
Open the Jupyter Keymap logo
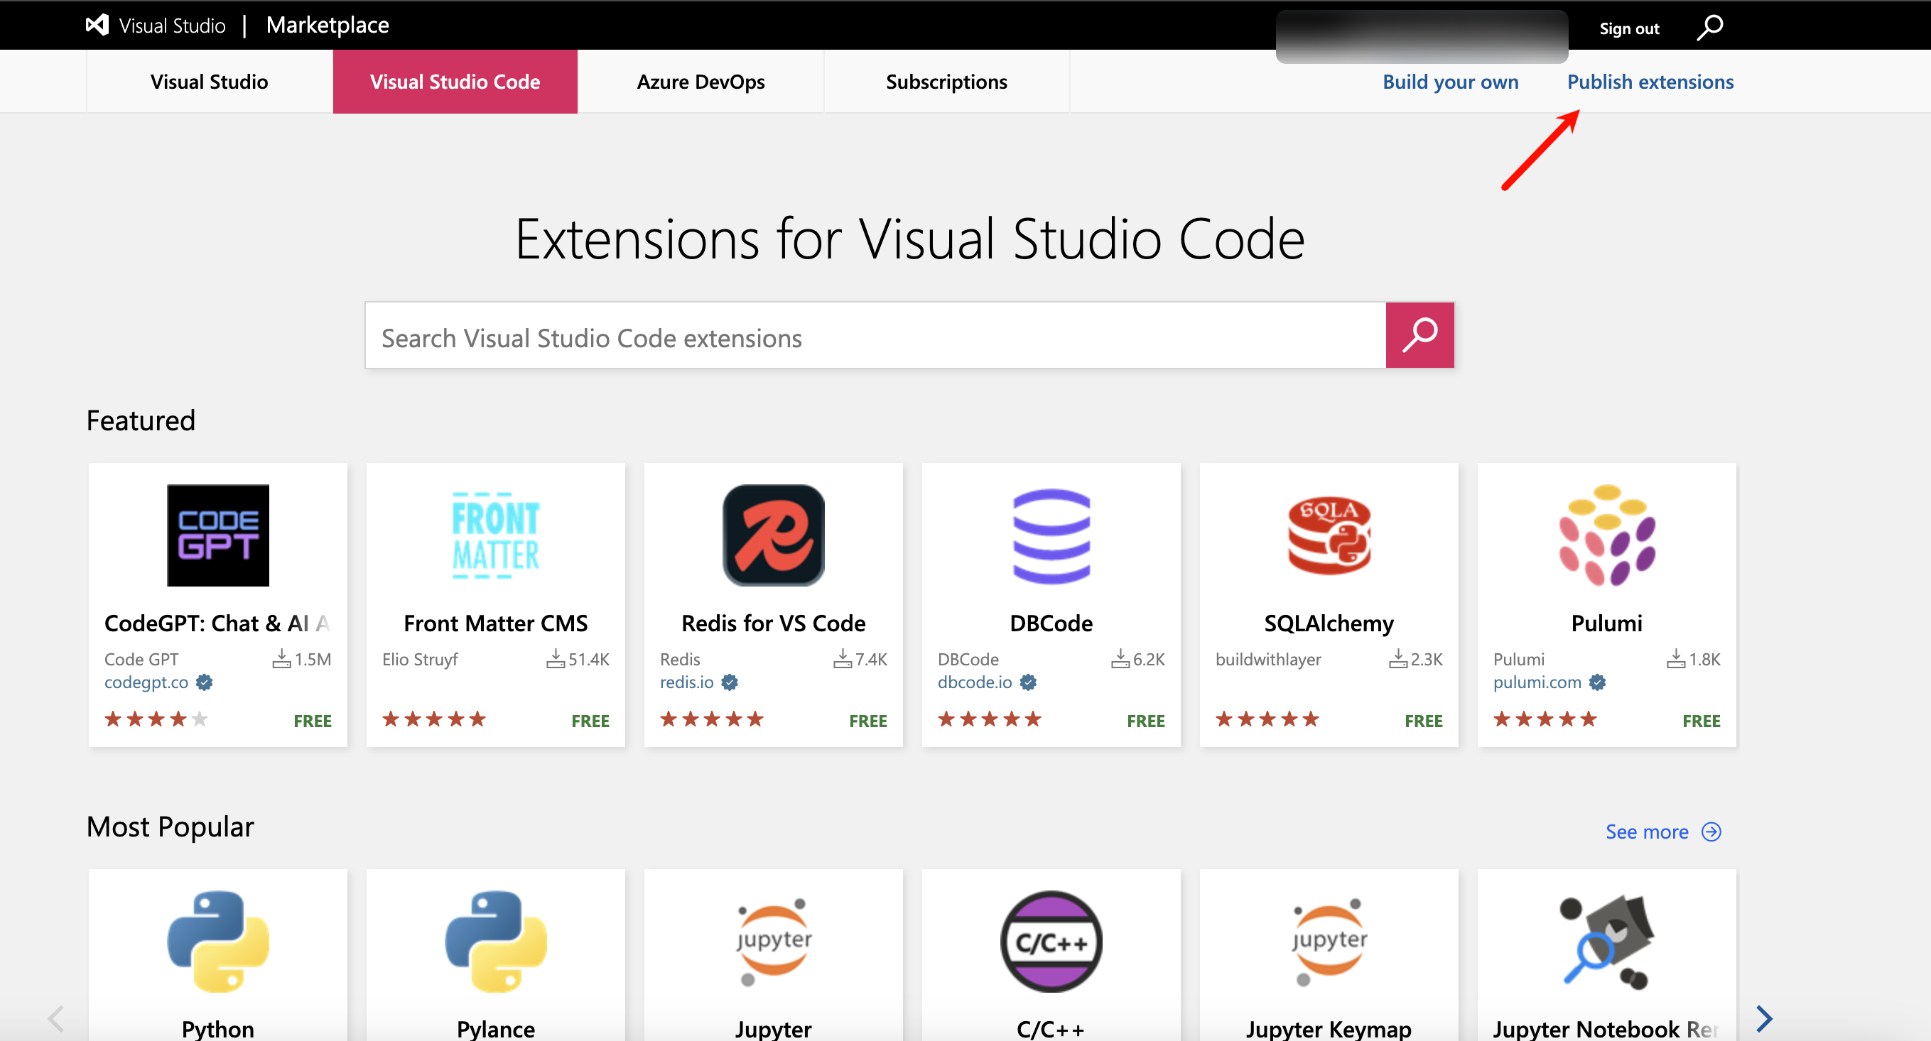(1329, 942)
